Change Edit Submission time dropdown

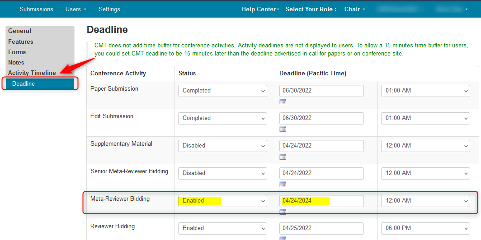425,119
